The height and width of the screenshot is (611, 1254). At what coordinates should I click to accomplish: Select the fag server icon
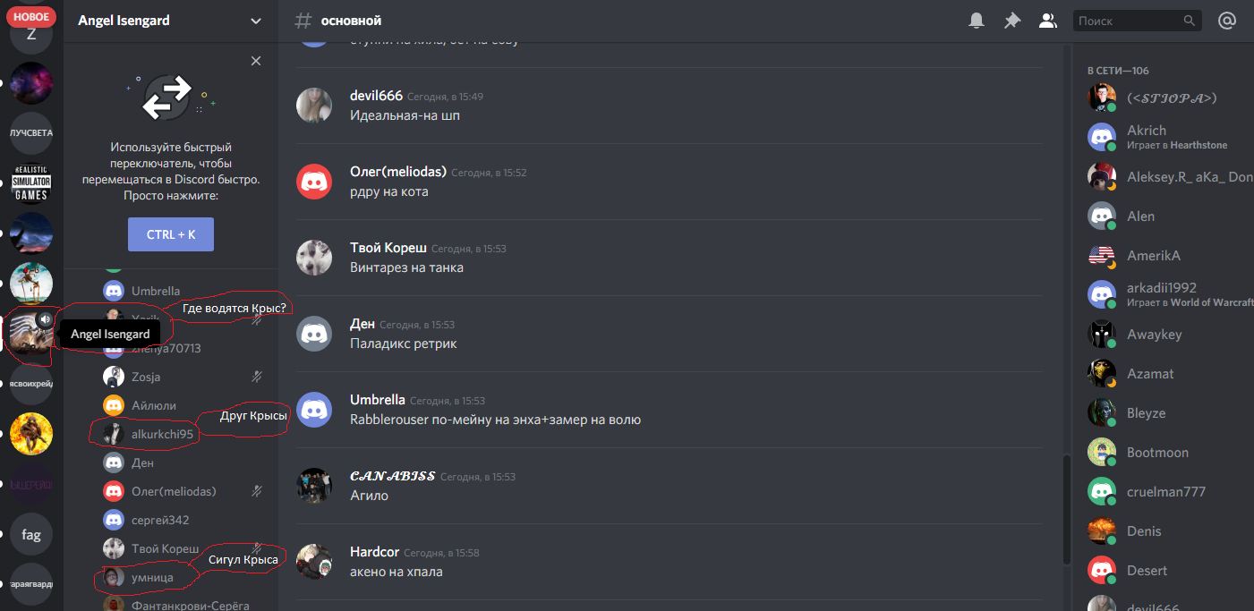pyautogui.click(x=31, y=534)
